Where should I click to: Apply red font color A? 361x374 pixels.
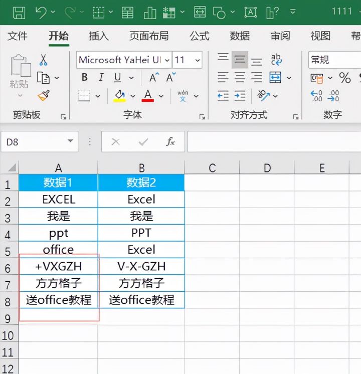(x=148, y=96)
